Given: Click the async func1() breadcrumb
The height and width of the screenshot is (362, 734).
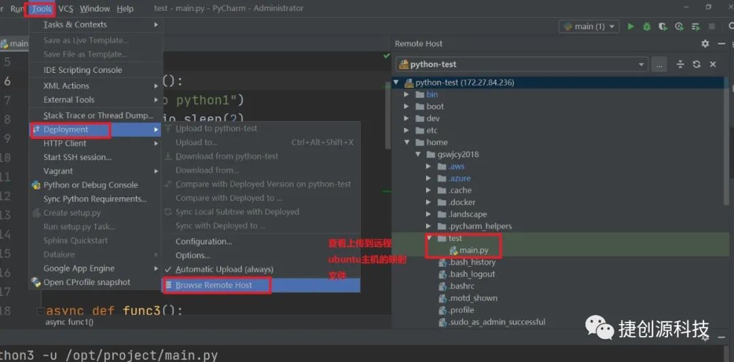Looking at the screenshot, I should pyautogui.click(x=69, y=322).
